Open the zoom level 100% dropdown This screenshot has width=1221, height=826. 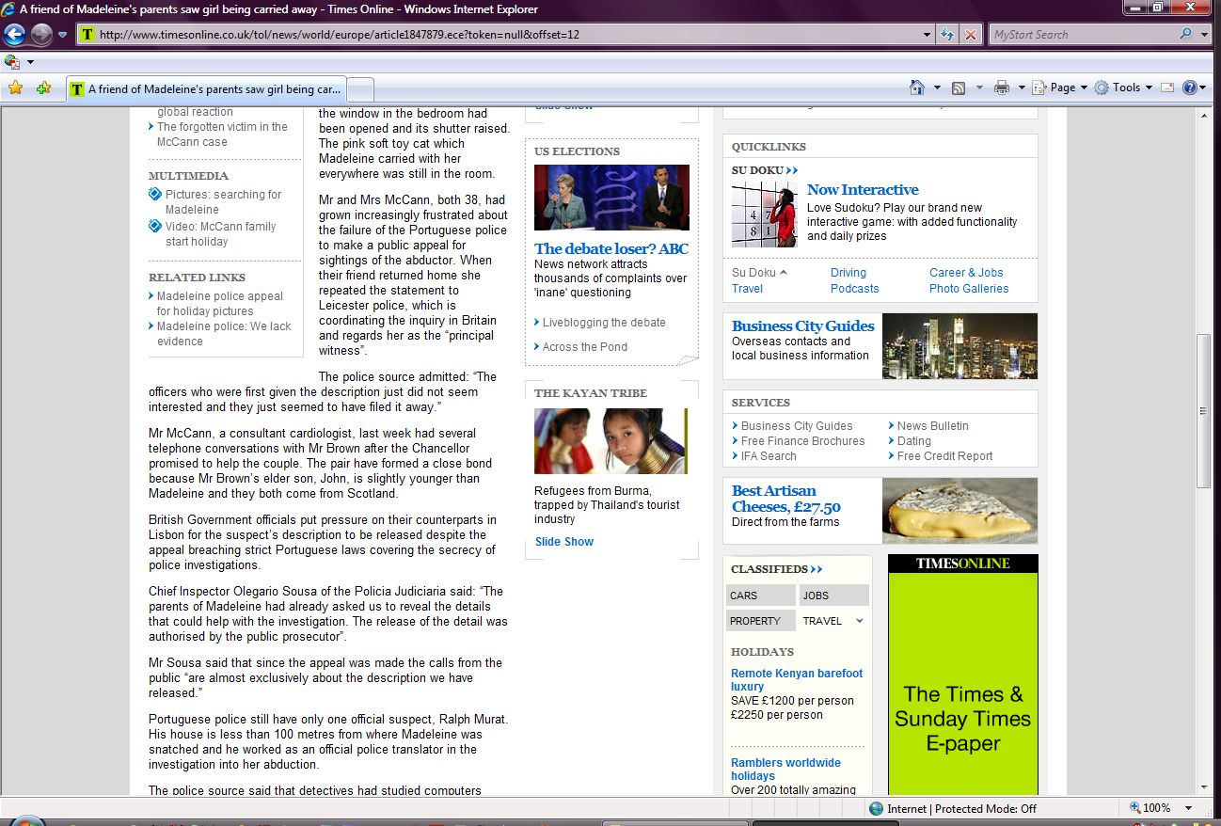pos(1188,808)
